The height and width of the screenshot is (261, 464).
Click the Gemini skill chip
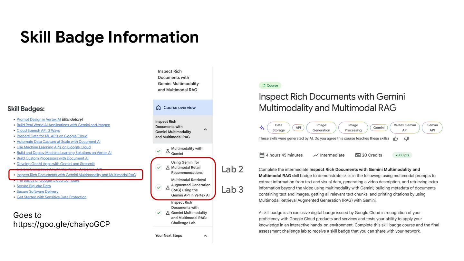tap(379, 128)
